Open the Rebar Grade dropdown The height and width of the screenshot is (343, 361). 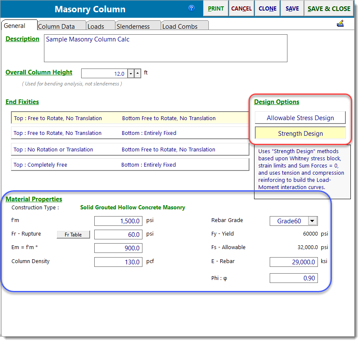[x=312, y=221]
